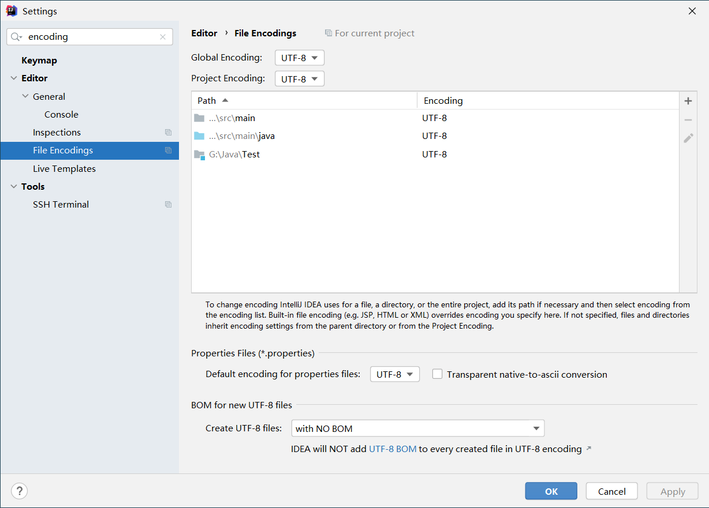Collapse the Editor tree section

click(14, 78)
